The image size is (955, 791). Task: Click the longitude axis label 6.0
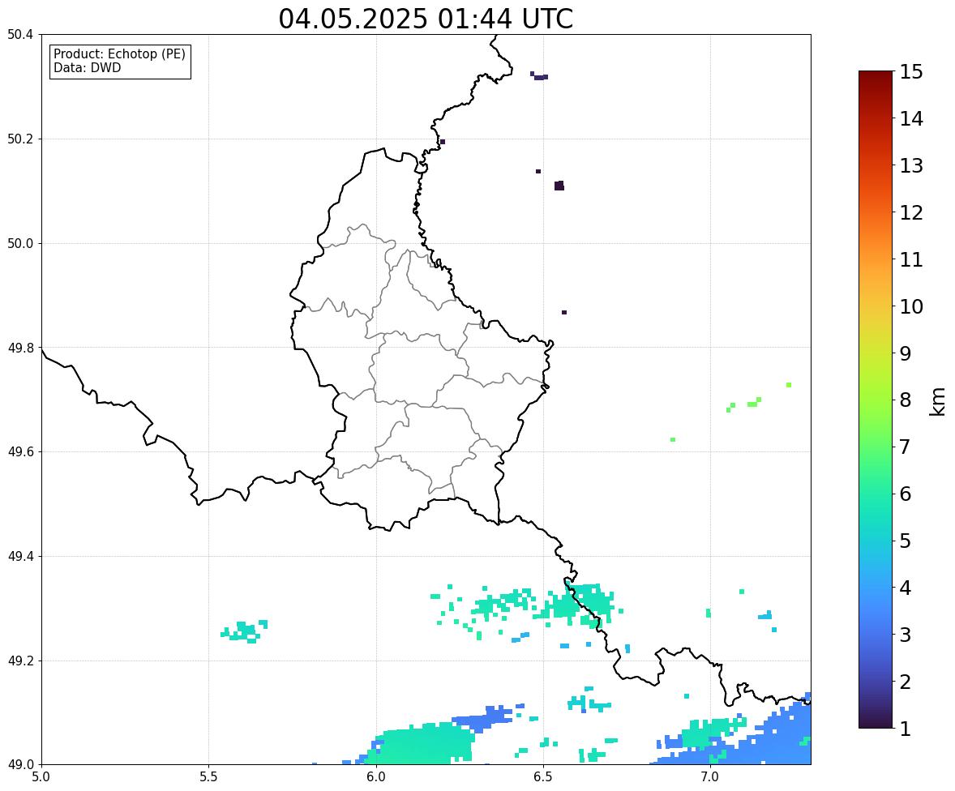[376, 777]
